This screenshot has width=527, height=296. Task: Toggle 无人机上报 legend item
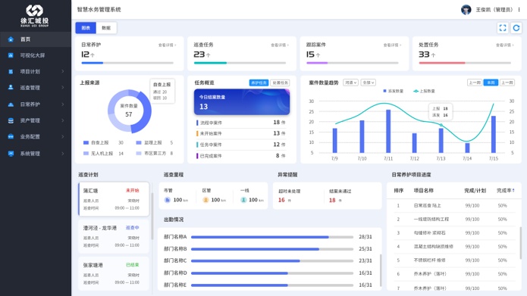coord(103,154)
